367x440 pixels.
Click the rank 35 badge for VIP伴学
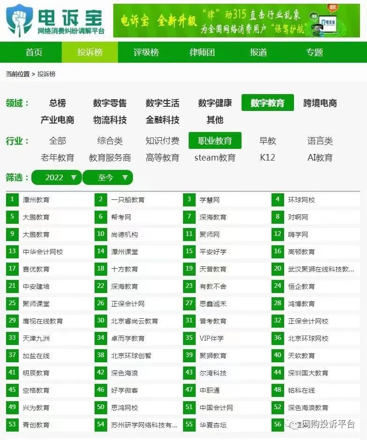tap(189, 338)
